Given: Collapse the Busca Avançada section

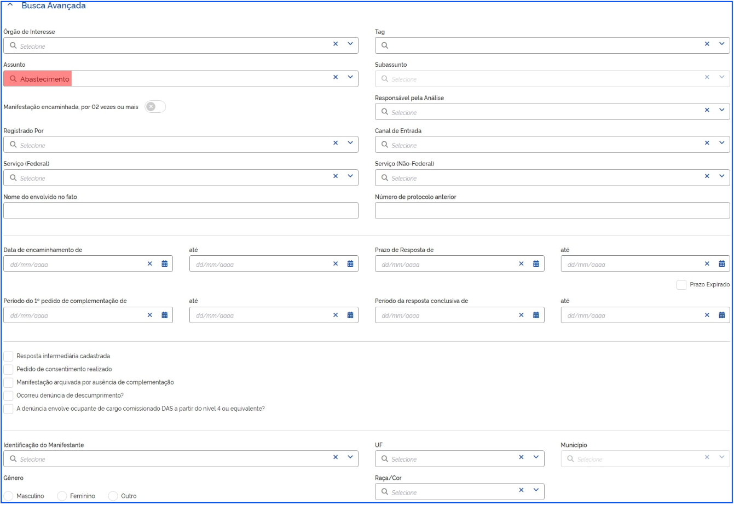Looking at the screenshot, I should [x=10, y=6].
